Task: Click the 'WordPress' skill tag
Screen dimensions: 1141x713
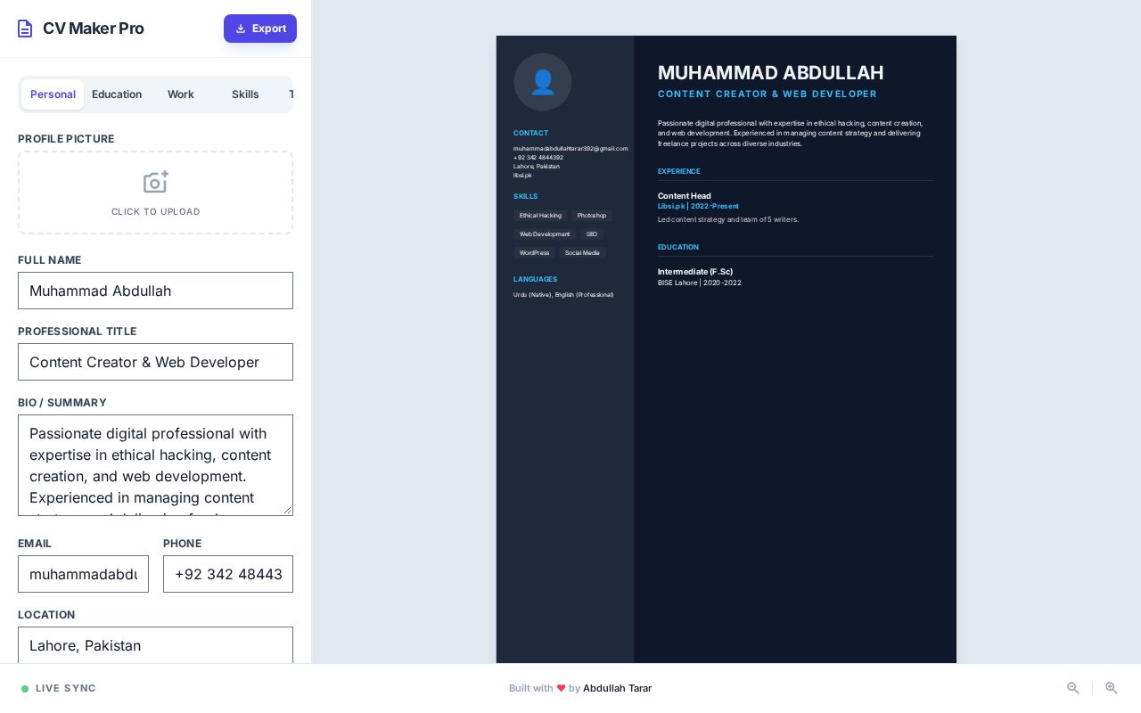Action: click(534, 253)
